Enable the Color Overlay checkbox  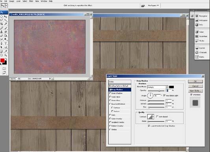pos(110,118)
